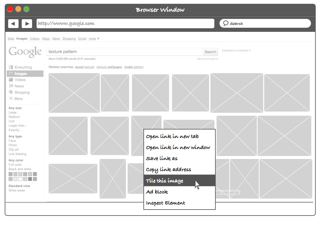The image size is (322, 242).
Task: Select the Everything icon in the sidebar
Action: click(x=11, y=67)
